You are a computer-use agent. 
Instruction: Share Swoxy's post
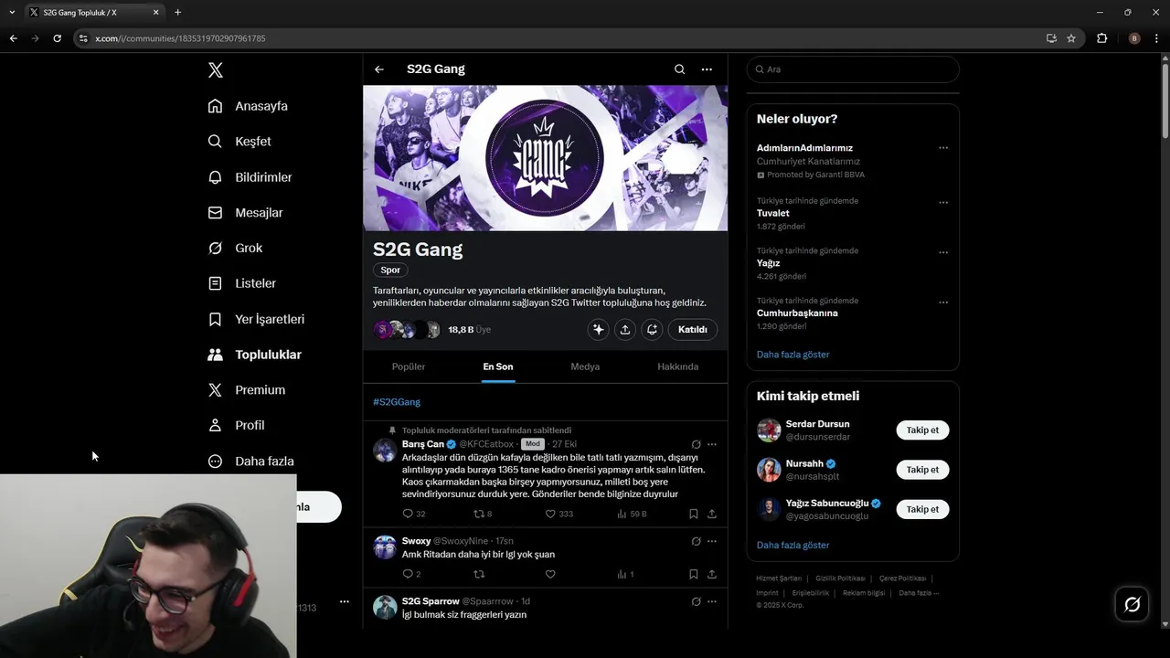pos(712,574)
